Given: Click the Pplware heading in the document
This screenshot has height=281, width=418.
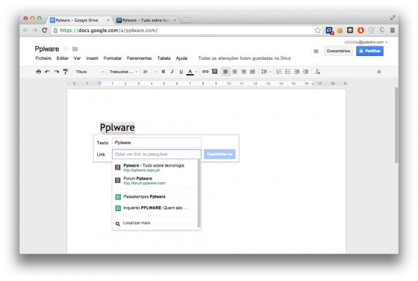Looking at the screenshot, I should (117, 128).
